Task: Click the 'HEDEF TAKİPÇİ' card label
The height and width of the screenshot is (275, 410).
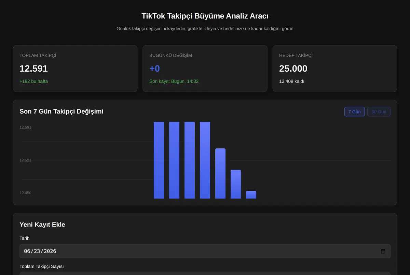Action: click(296, 55)
